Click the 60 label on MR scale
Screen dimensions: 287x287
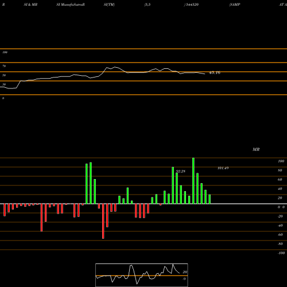point(280,180)
